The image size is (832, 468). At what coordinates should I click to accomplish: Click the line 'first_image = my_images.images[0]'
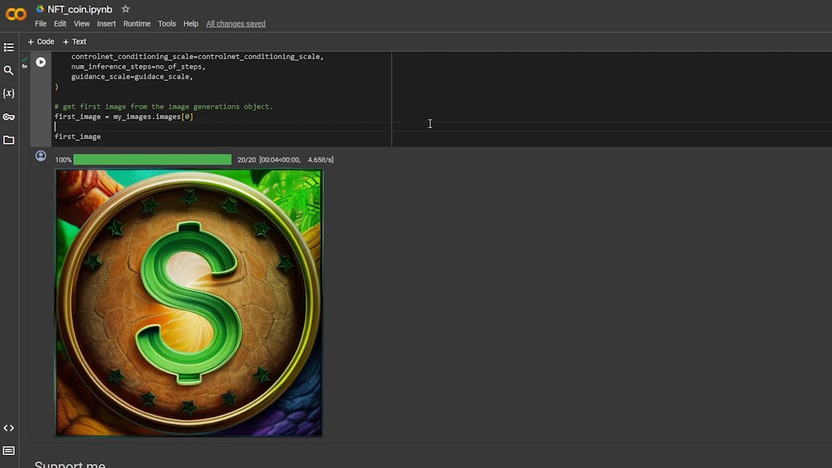123,116
